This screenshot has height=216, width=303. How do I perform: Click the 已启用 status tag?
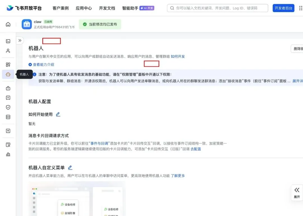point(48,22)
